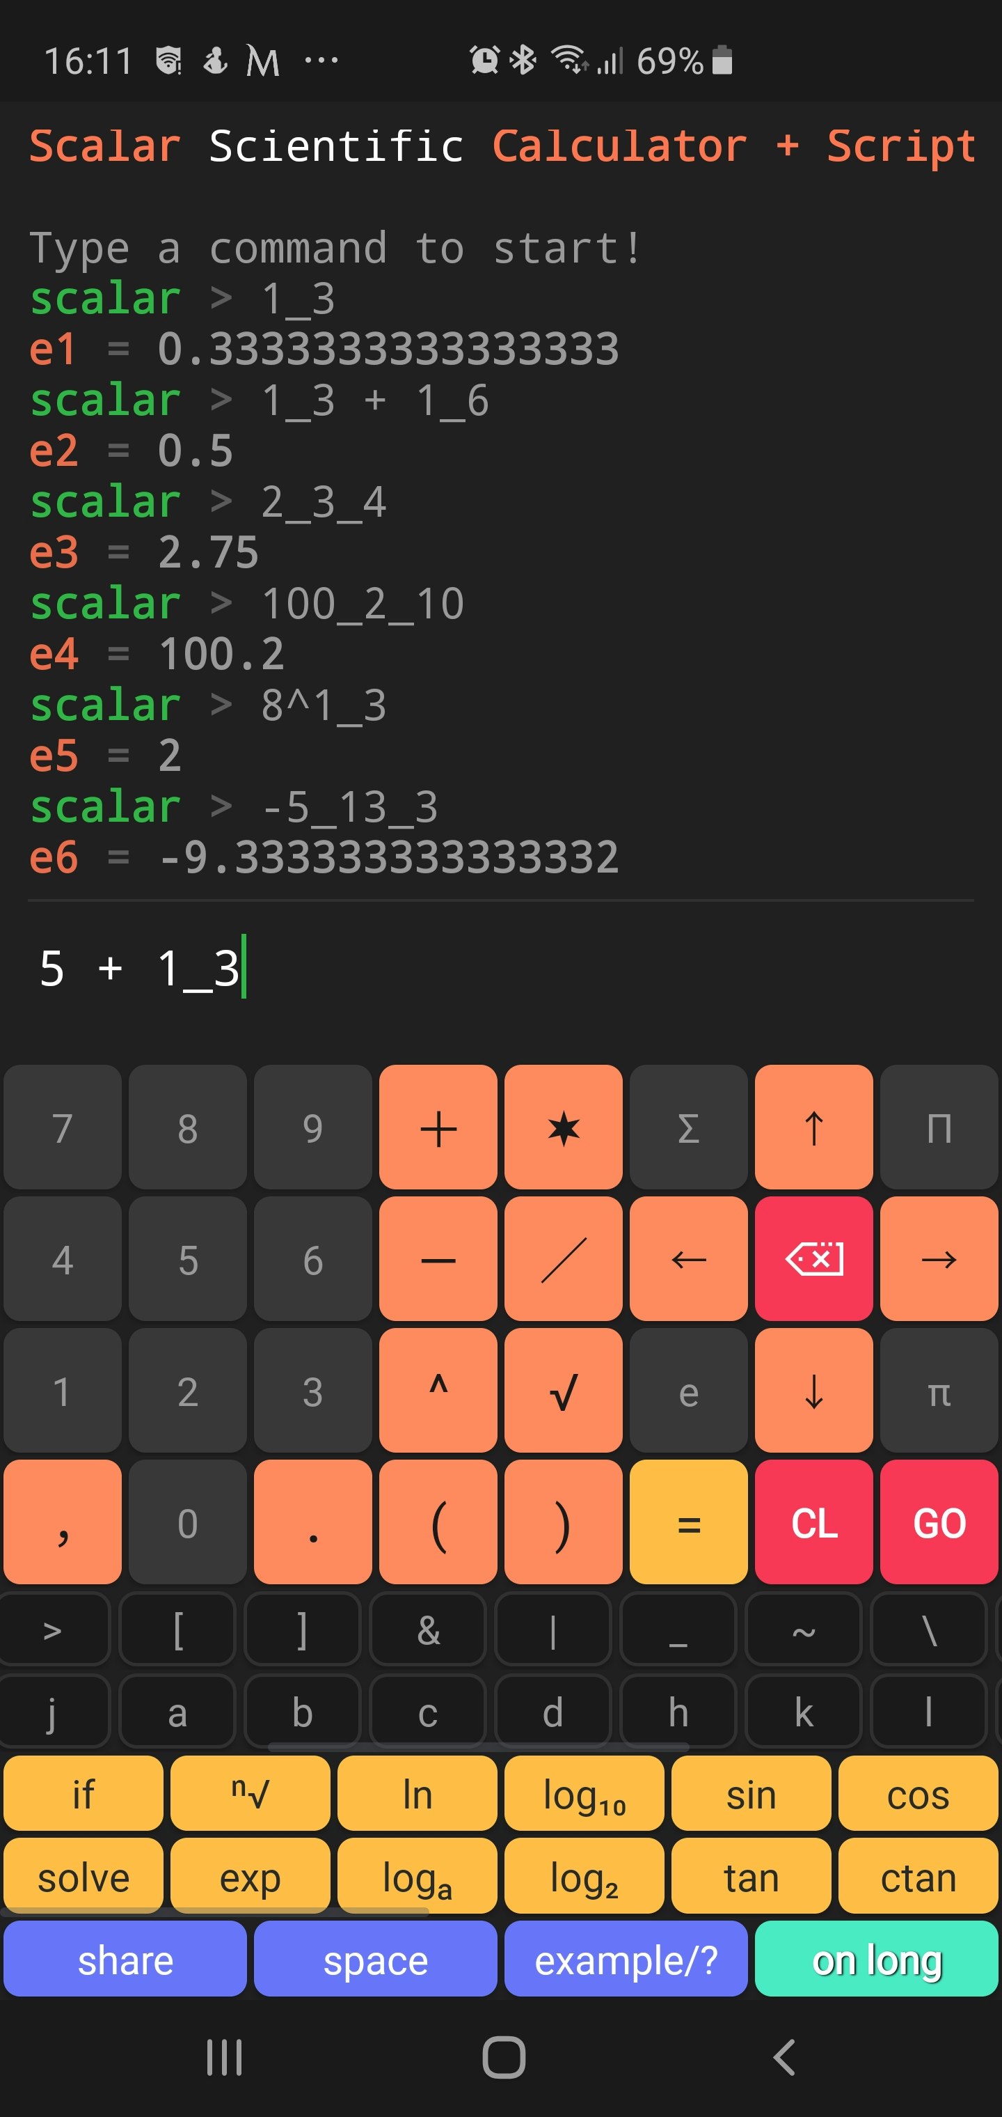The image size is (1002, 2117).
Task: Tap digit 8 key
Action: tap(187, 1127)
